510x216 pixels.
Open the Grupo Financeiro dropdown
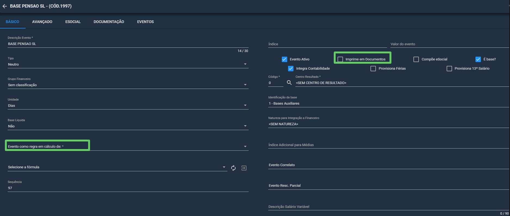[128, 85]
